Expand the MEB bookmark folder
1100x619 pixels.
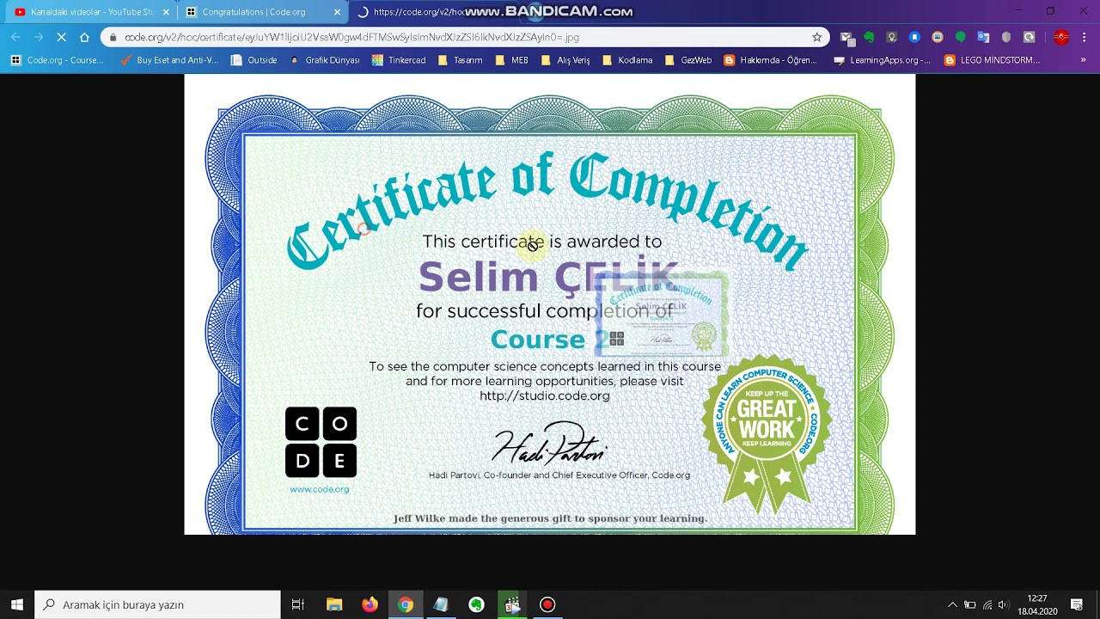point(511,60)
